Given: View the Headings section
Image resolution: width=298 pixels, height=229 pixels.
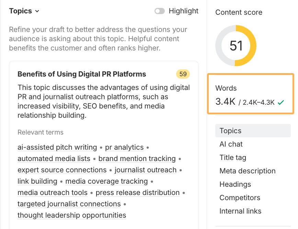Looking at the screenshot, I should click(x=235, y=184).
